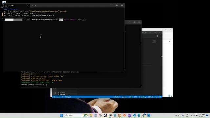Screen dimensions: 210x118
Task: Open Visual Studio Code from the taskbar
Action: coord(134,115)
